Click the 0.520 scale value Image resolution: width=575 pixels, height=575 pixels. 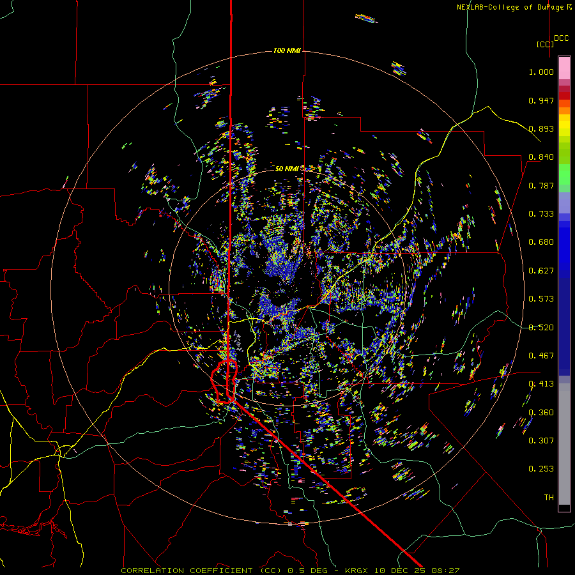tap(541, 328)
